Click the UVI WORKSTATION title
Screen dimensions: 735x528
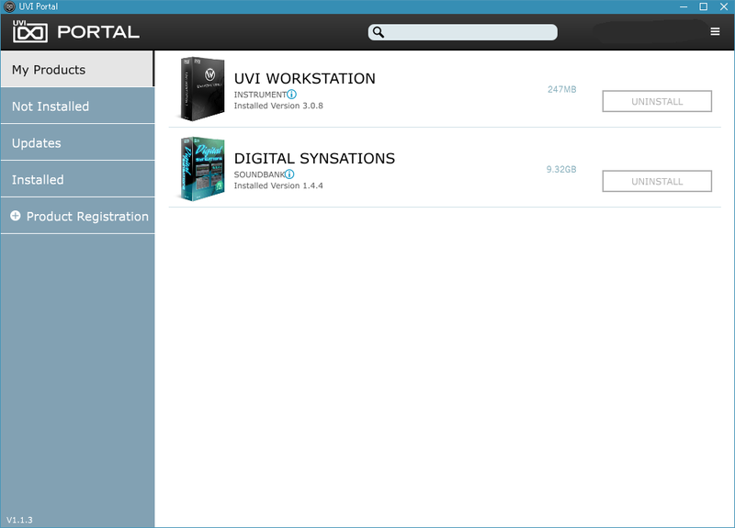(305, 78)
